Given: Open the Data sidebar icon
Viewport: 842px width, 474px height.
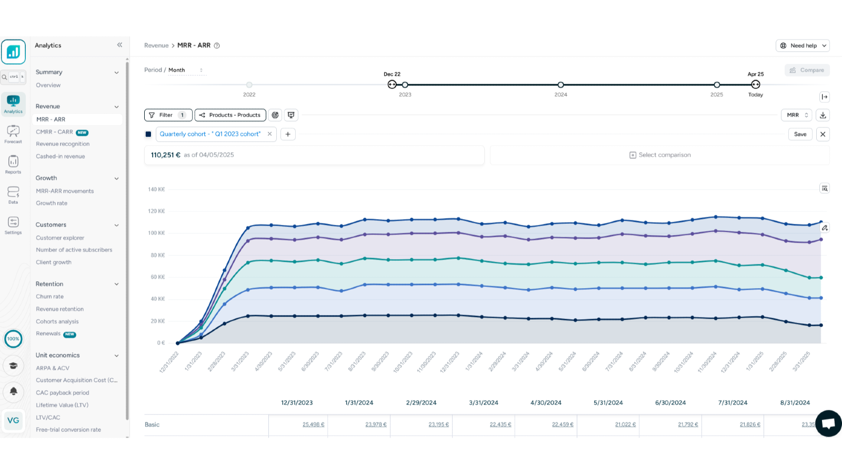Looking at the screenshot, I should coord(13,194).
